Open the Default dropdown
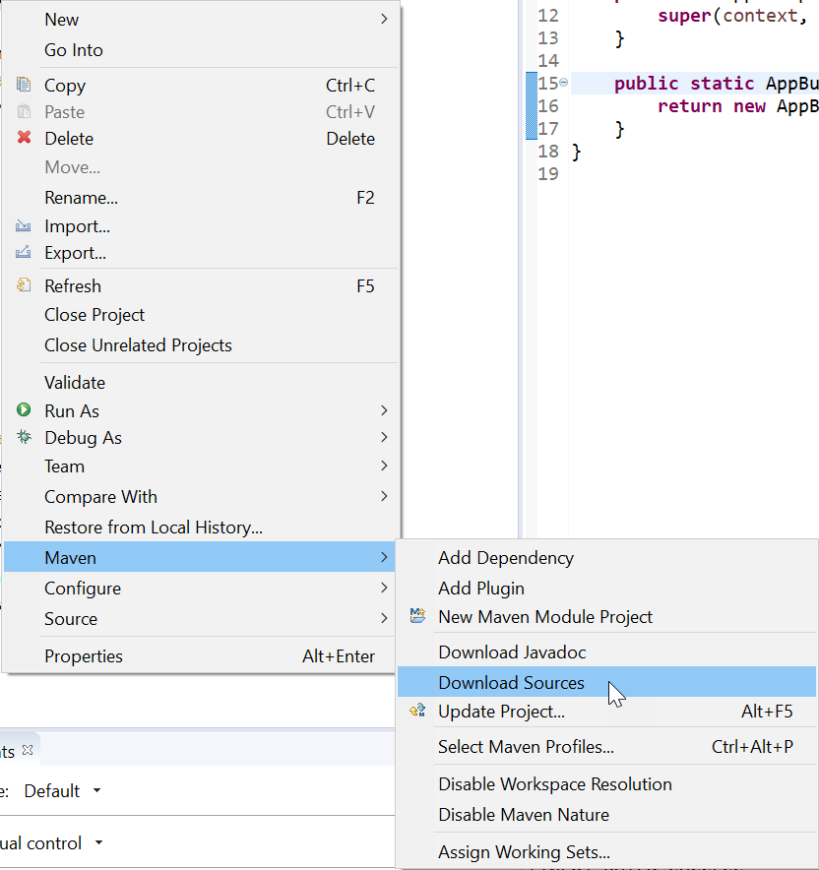Screen dimensions: 819x870 97,790
